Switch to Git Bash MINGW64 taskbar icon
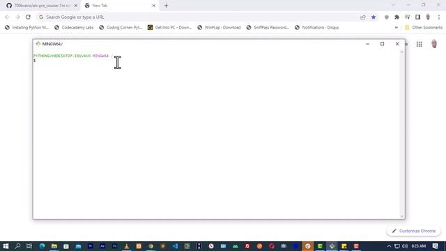446x251 pixels. coord(332,246)
